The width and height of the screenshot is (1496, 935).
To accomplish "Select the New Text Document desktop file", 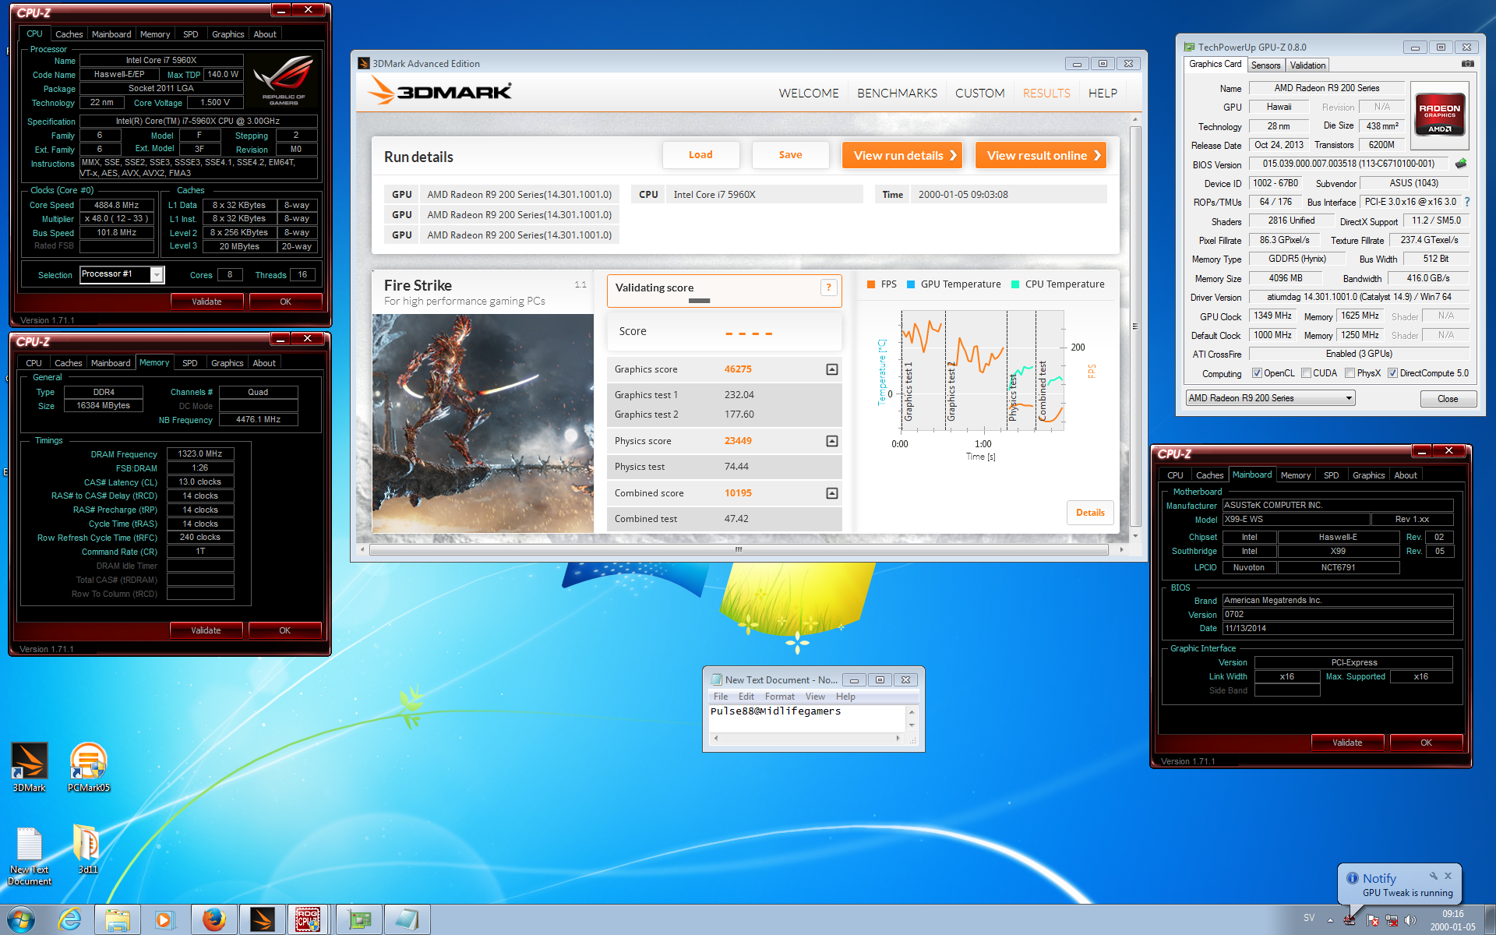I will pos(30,856).
